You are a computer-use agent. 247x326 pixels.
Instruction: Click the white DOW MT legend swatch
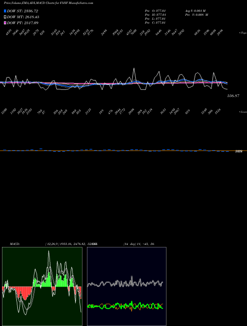pos(5,17)
